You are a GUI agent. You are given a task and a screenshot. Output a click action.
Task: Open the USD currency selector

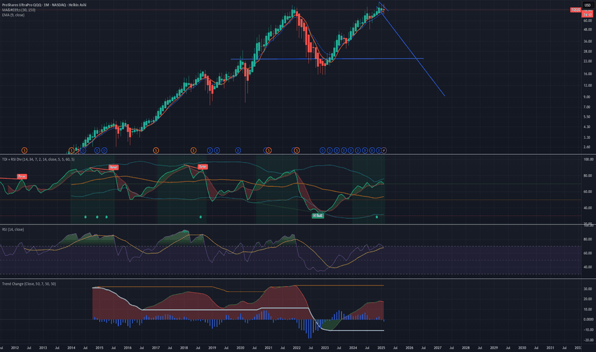[587, 5]
